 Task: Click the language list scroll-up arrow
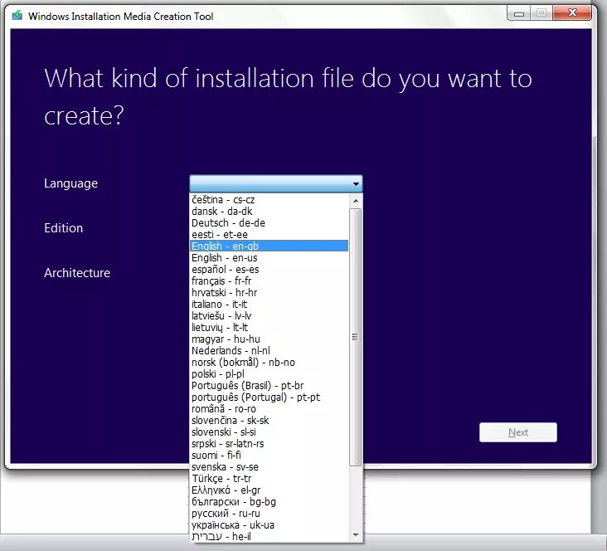356,201
